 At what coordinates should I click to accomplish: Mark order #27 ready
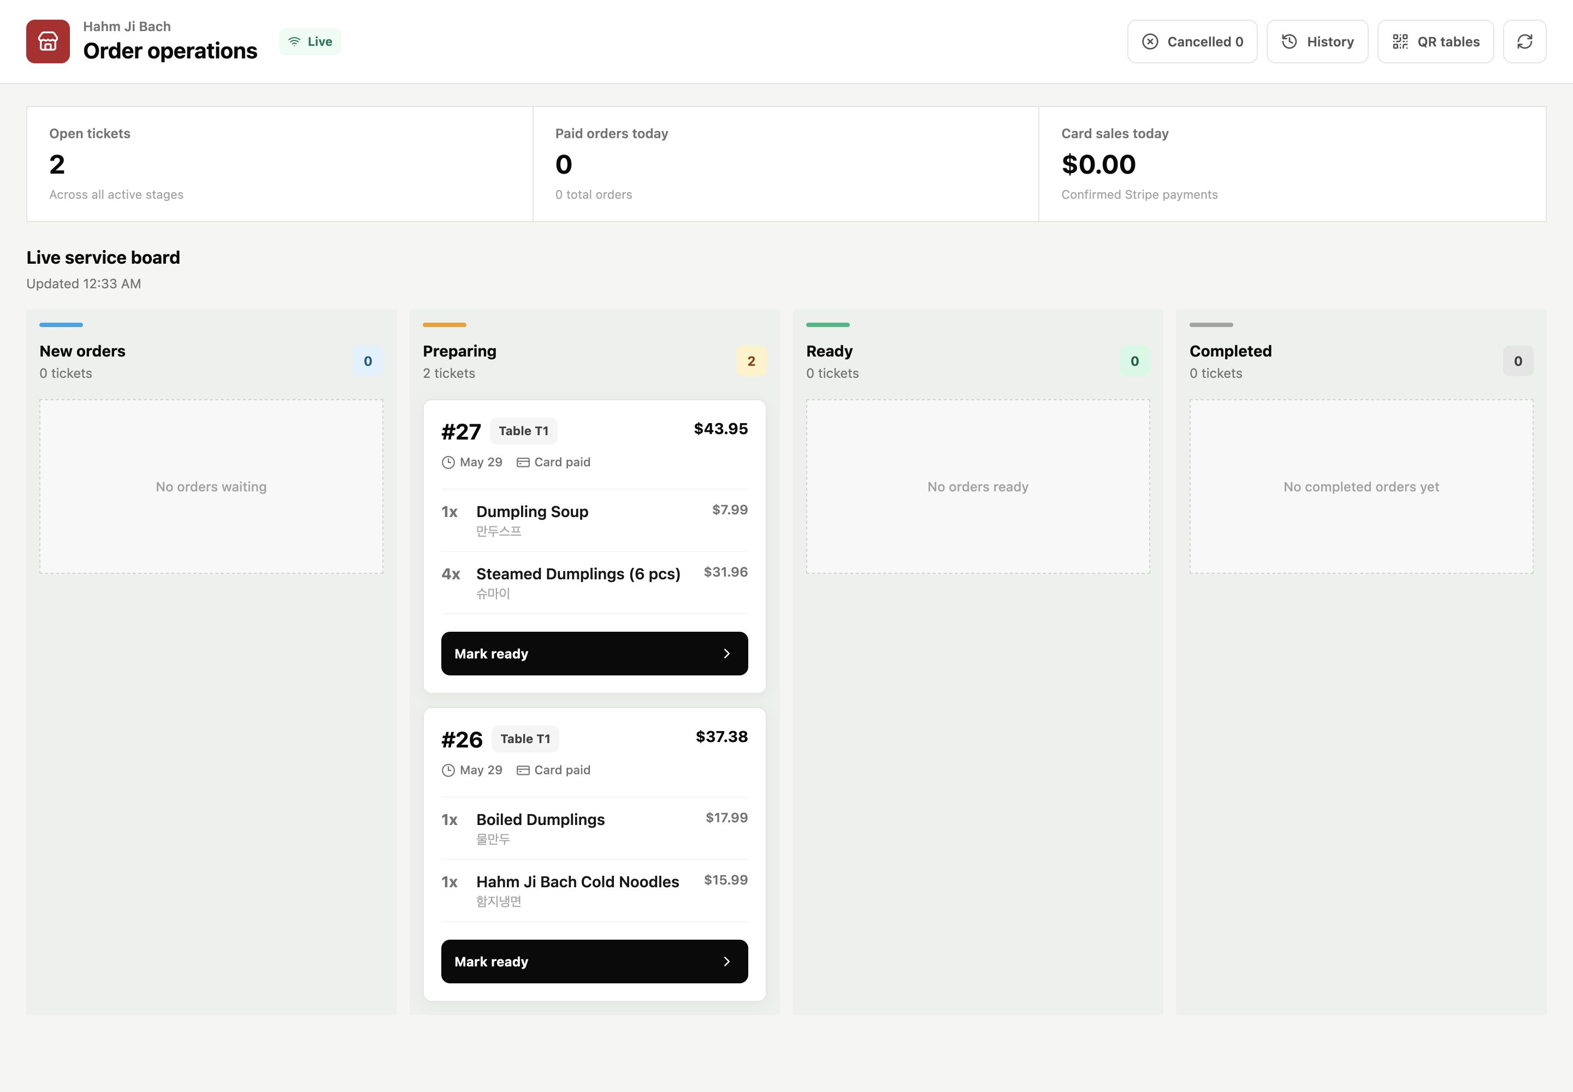(594, 654)
